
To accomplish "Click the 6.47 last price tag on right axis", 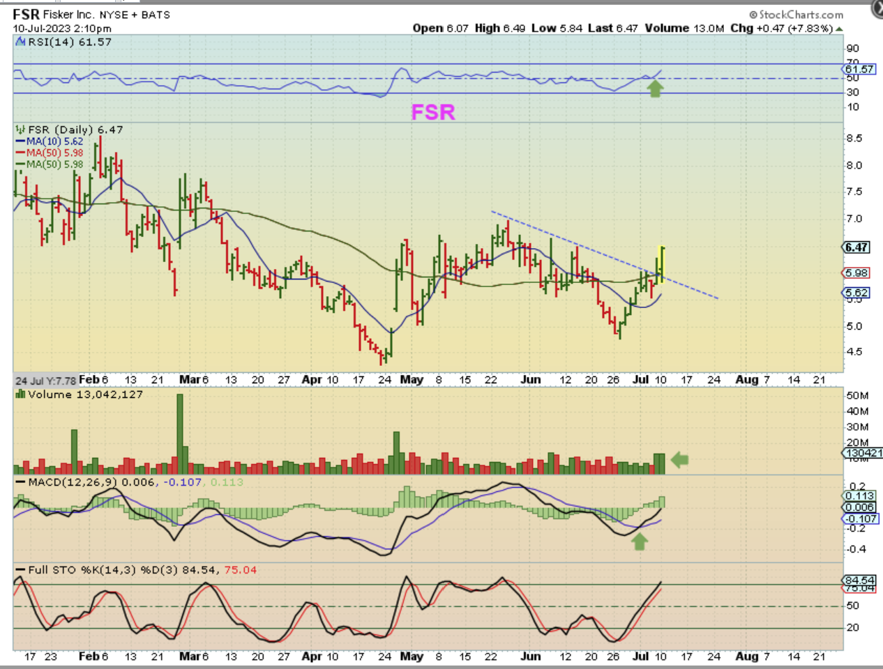I will 856,247.
